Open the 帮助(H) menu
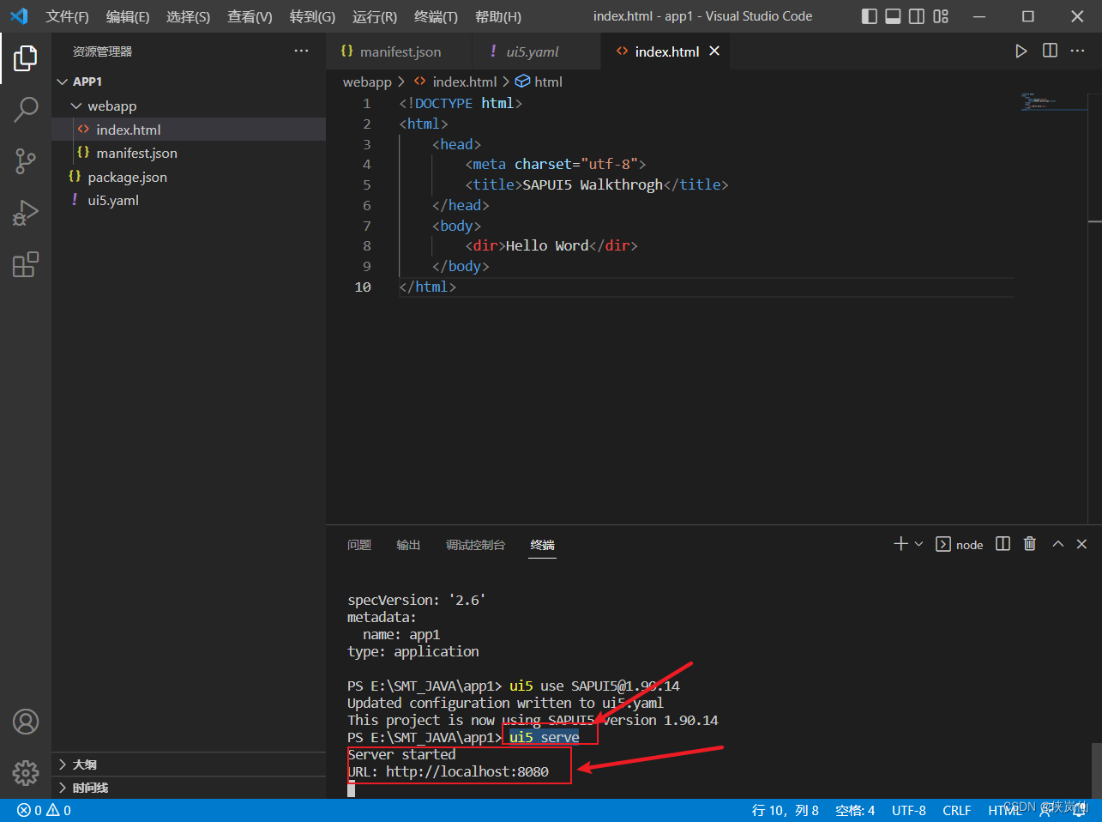The image size is (1102, 822). click(498, 16)
